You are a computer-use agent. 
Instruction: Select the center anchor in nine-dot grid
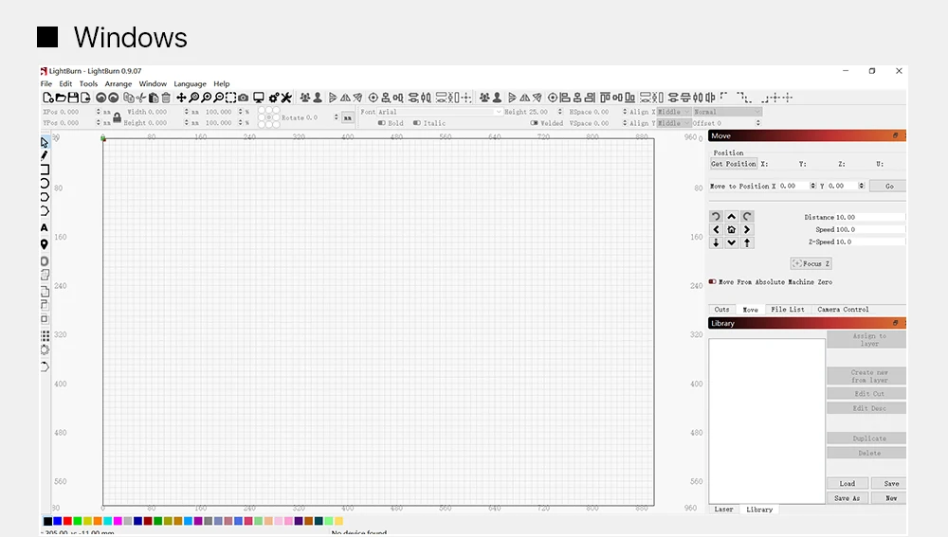pyautogui.click(x=268, y=117)
